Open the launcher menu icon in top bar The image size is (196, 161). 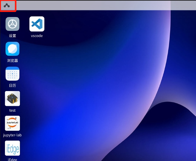(7, 6)
